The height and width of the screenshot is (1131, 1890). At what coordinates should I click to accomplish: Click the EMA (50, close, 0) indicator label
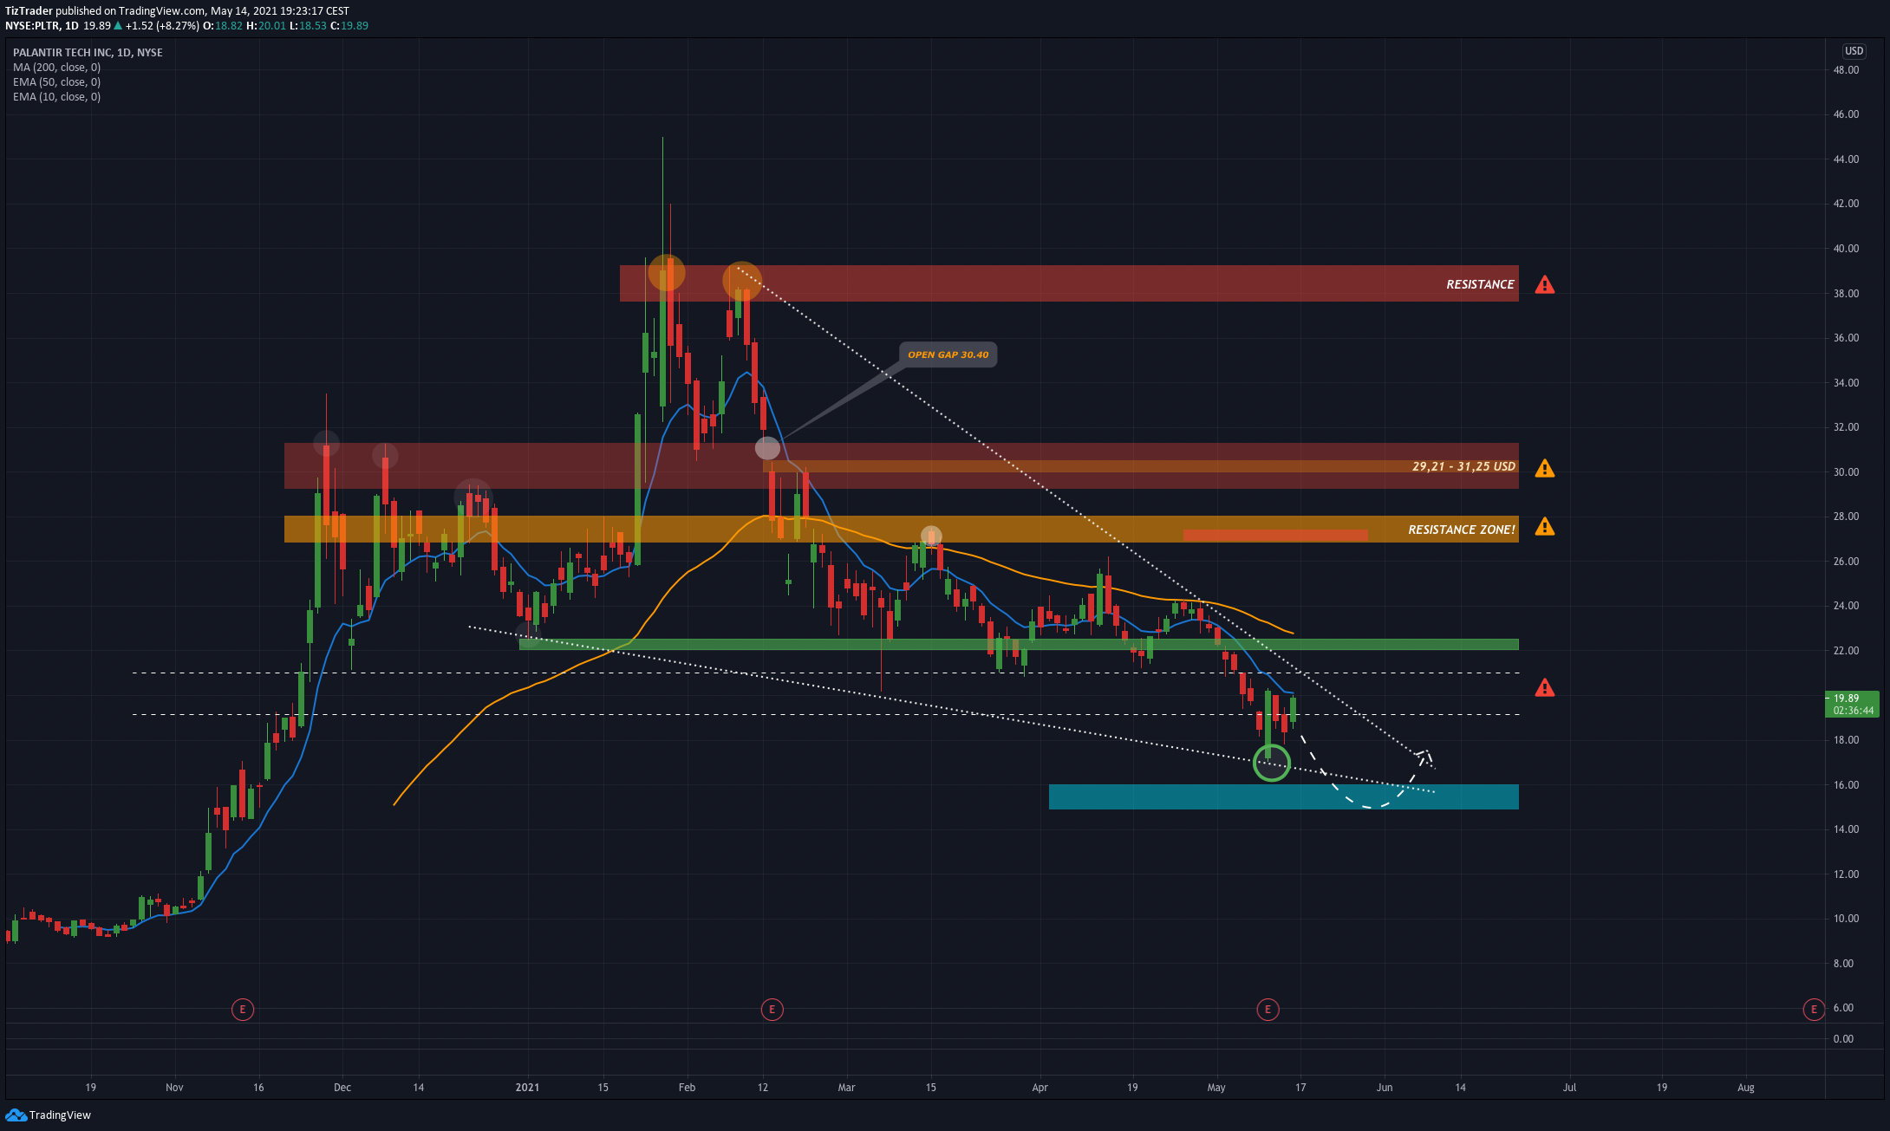(x=56, y=81)
